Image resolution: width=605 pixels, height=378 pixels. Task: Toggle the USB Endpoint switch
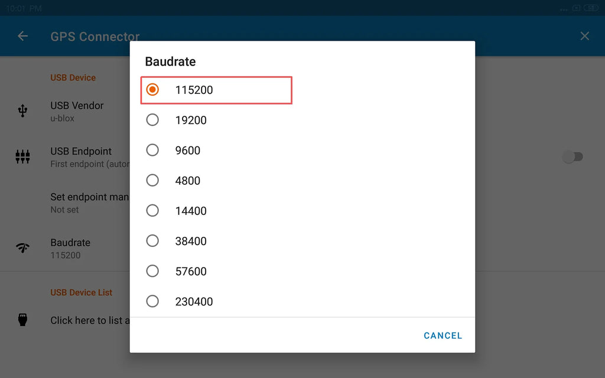pos(572,157)
